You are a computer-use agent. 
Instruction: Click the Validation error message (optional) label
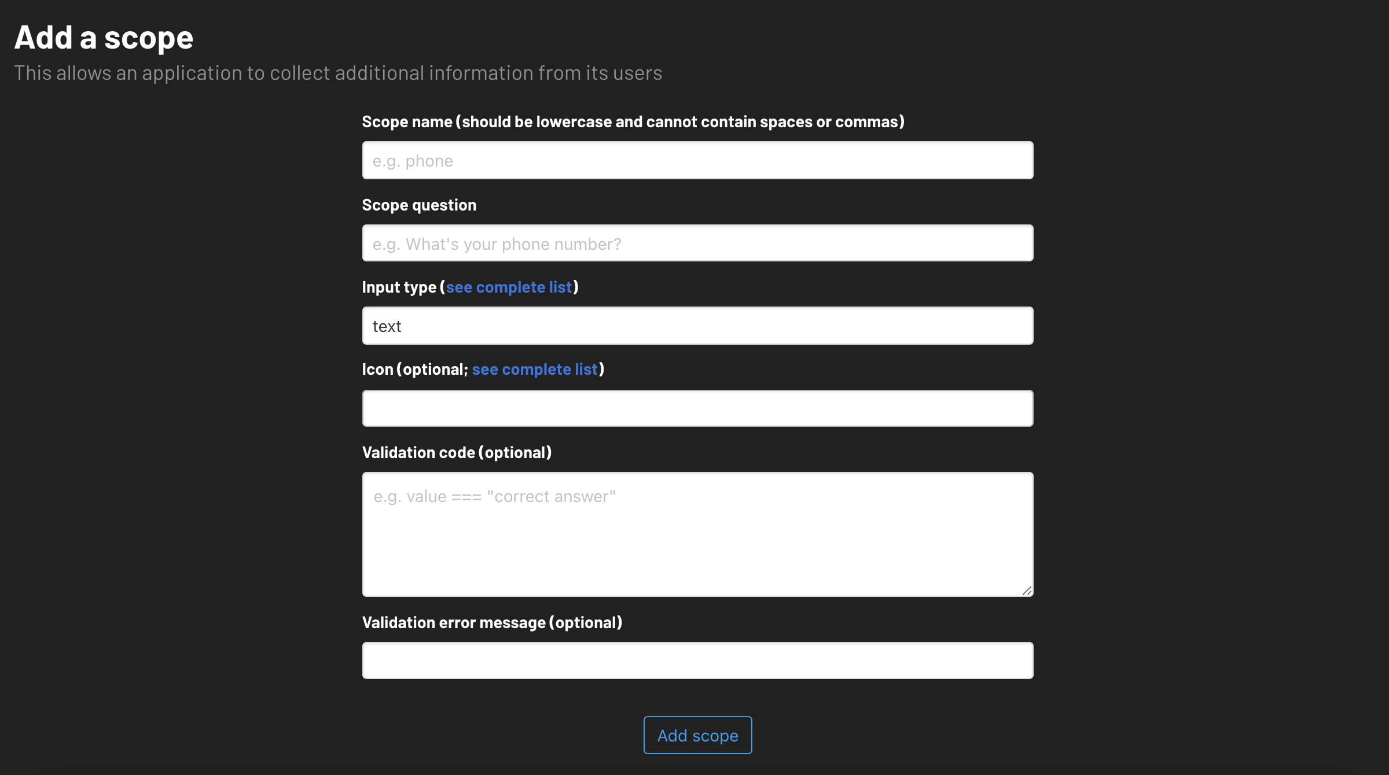[x=492, y=622]
